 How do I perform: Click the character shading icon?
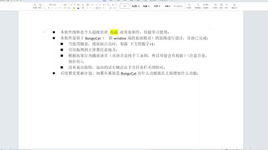pos(83,8)
